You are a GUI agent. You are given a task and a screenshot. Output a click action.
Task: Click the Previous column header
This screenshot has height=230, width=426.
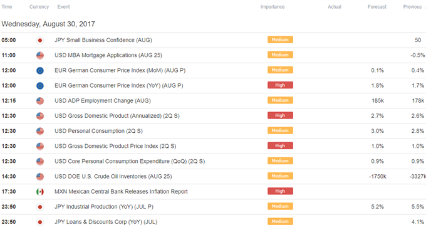412,7
